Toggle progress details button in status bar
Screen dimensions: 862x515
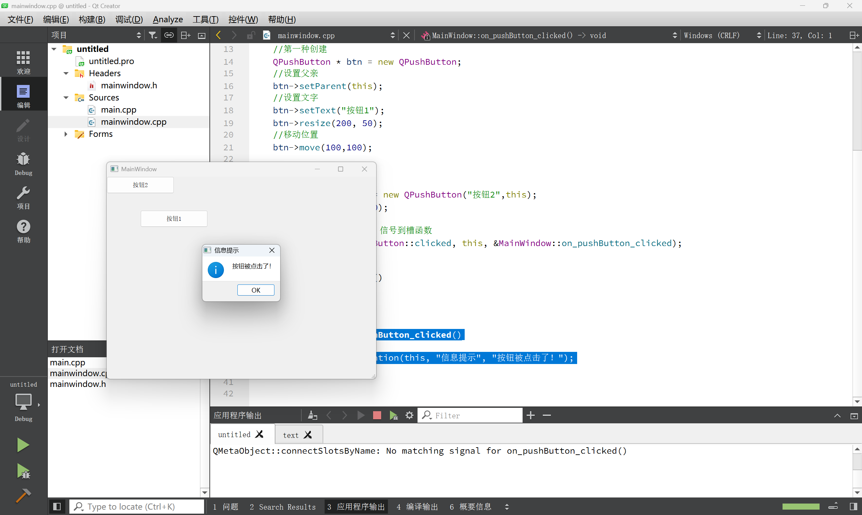coord(833,507)
